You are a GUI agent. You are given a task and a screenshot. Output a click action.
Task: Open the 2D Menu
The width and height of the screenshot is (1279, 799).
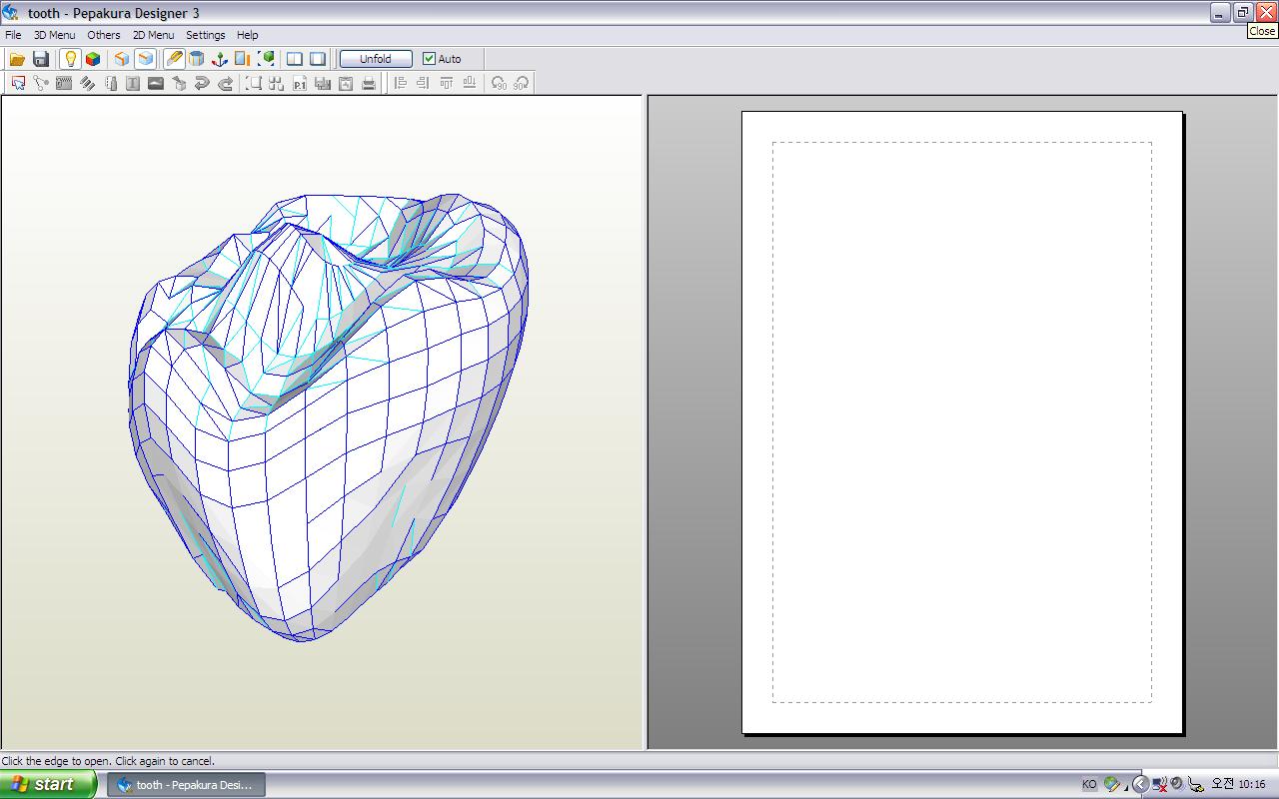tap(153, 35)
